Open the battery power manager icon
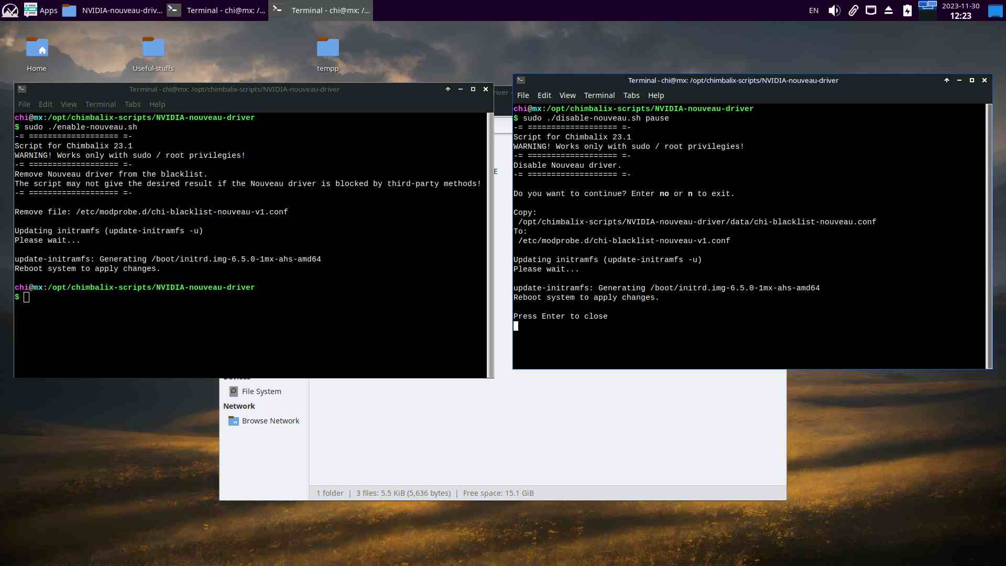This screenshot has height=566, width=1006. [x=907, y=10]
